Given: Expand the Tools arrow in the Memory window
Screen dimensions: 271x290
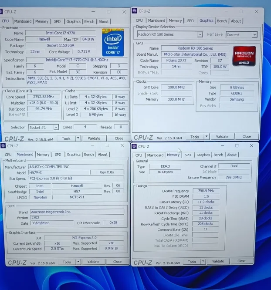Looking at the screenshot, I should click(x=203, y=261).
